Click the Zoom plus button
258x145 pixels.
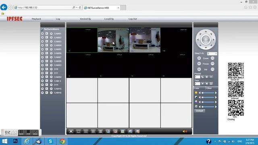pyautogui.click(x=199, y=58)
